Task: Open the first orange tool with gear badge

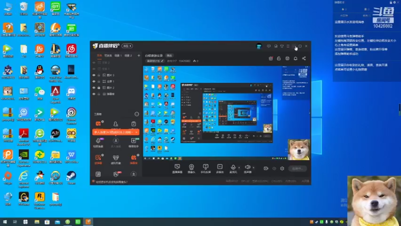Action: pos(98,124)
